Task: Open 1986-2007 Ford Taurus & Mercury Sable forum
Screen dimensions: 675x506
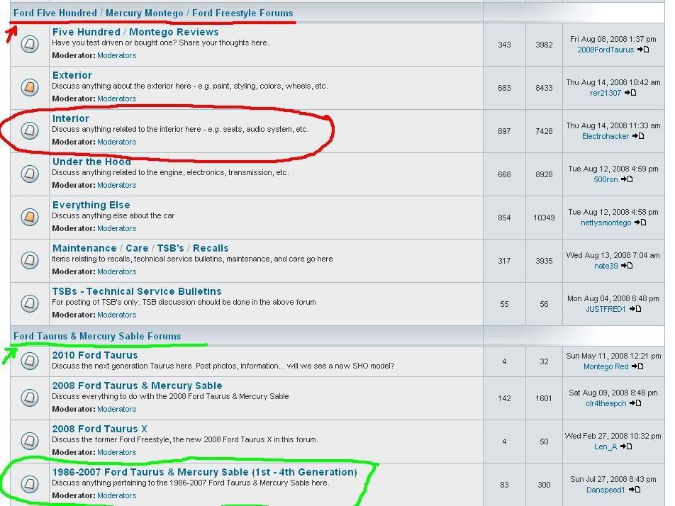Action: pyautogui.click(x=204, y=472)
